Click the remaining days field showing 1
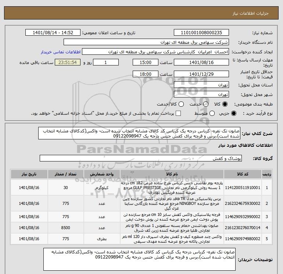 (x=106, y=62)
